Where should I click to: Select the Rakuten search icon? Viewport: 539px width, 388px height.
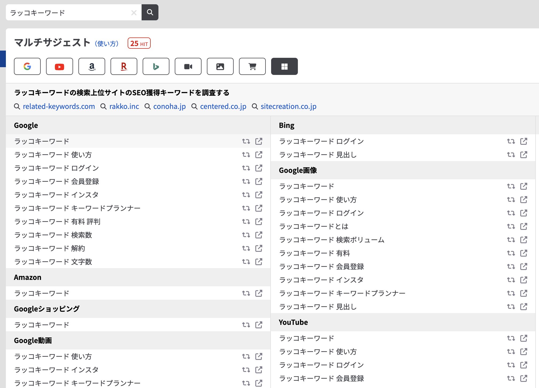(x=124, y=66)
